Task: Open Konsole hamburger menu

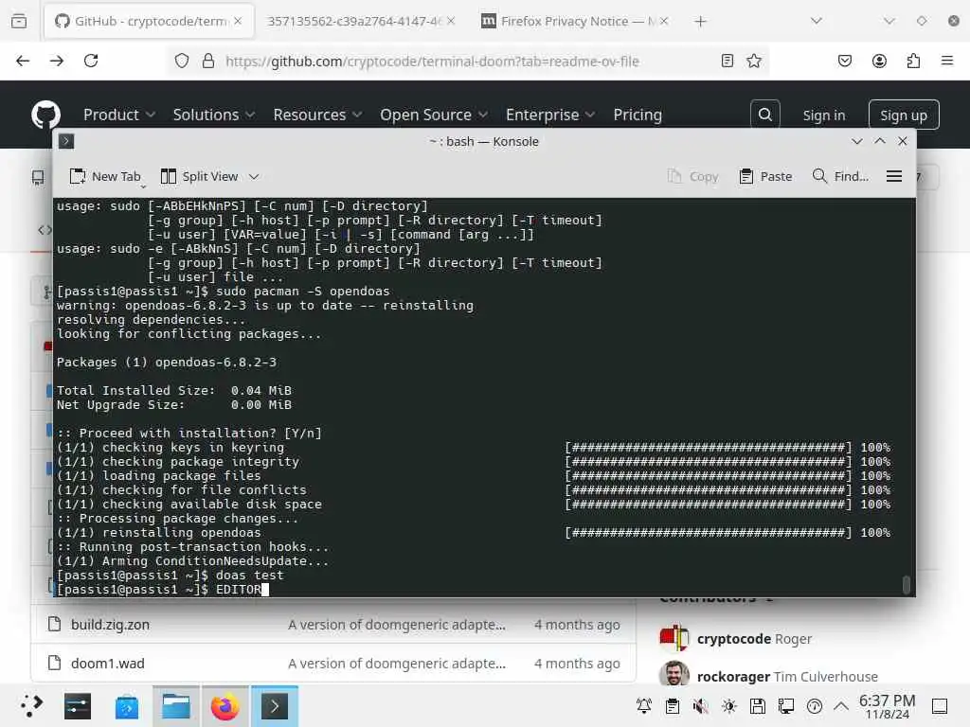Action: [x=894, y=176]
